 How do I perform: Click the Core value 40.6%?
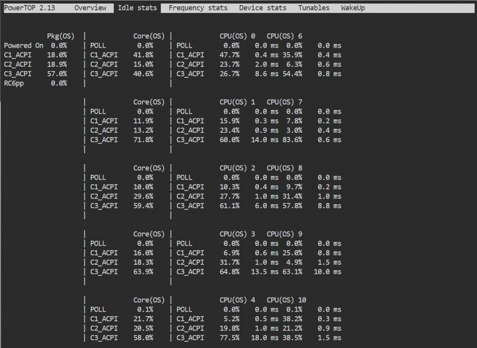pyautogui.click(x=143, y=74)
